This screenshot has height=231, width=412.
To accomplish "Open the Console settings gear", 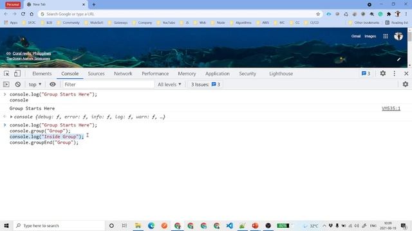I will click(x=406, y=84).
